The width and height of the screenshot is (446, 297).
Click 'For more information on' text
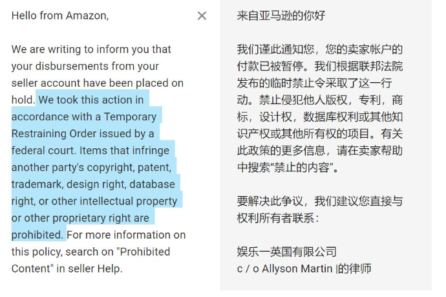click(126, 235)
